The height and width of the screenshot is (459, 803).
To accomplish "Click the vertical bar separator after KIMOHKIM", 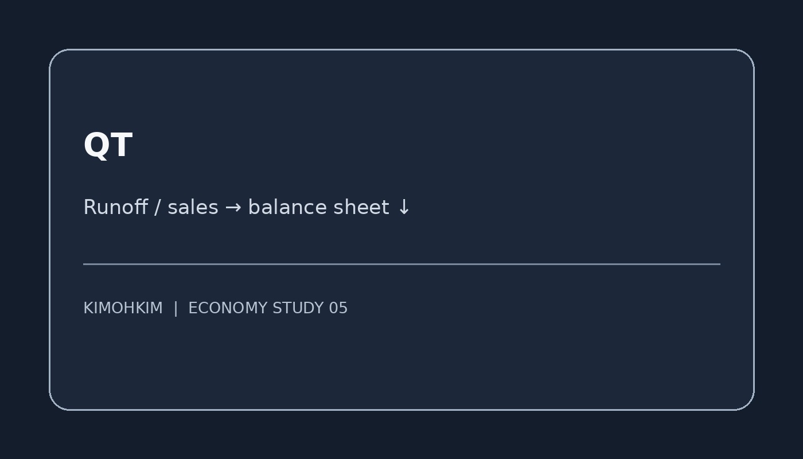I will [176, 308].
